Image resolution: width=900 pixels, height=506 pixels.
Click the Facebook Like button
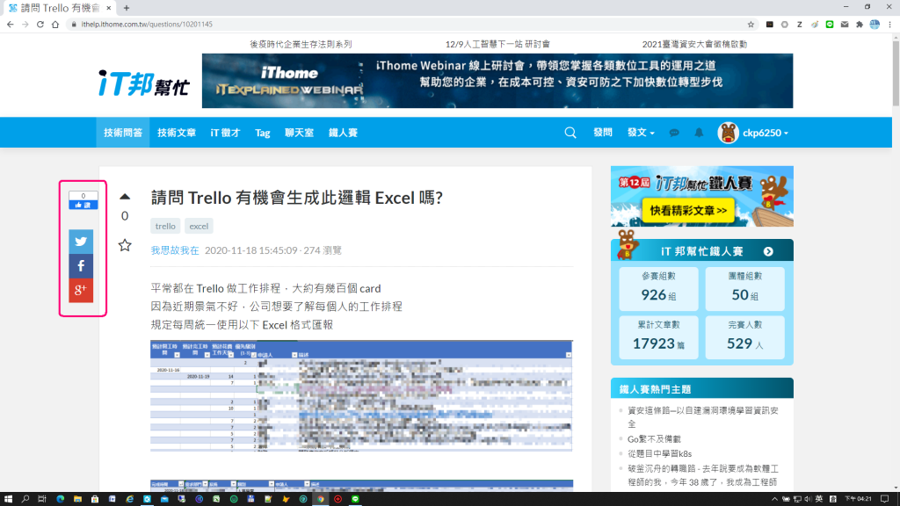[x=83, y=205]
